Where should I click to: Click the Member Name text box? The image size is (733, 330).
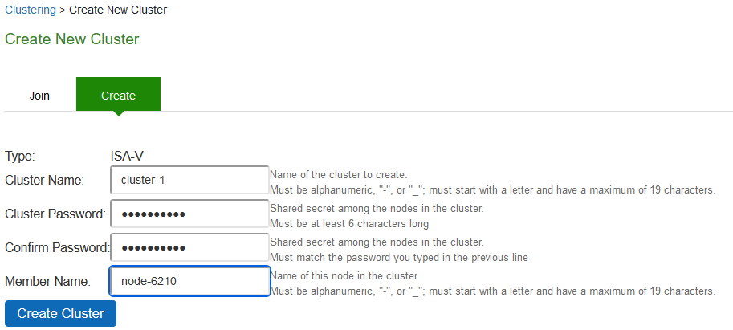(x=189, y=281)
